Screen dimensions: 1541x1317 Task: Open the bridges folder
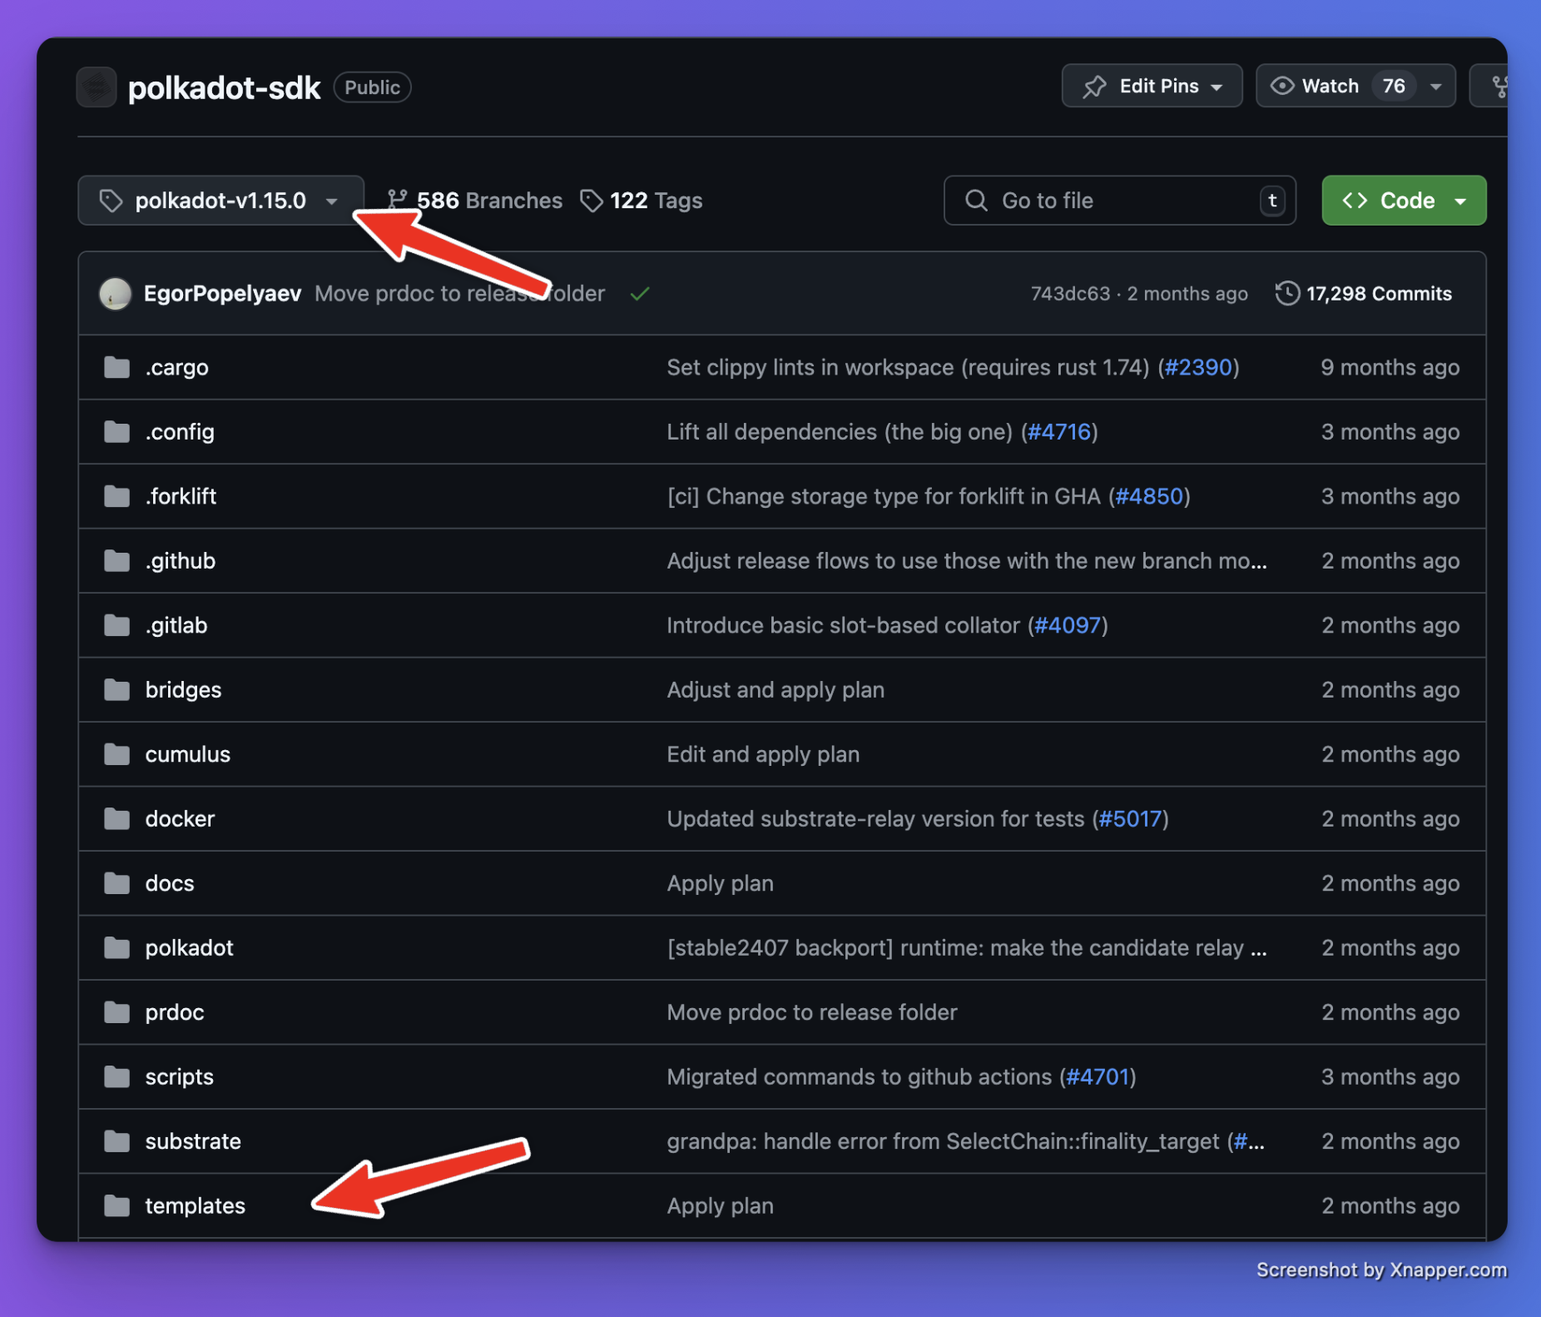click(183, 690)
